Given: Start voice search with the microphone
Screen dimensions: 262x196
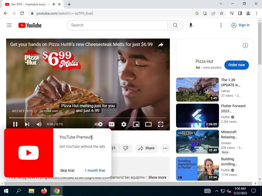Looking at the screenshot, I should tap(191, 25).
